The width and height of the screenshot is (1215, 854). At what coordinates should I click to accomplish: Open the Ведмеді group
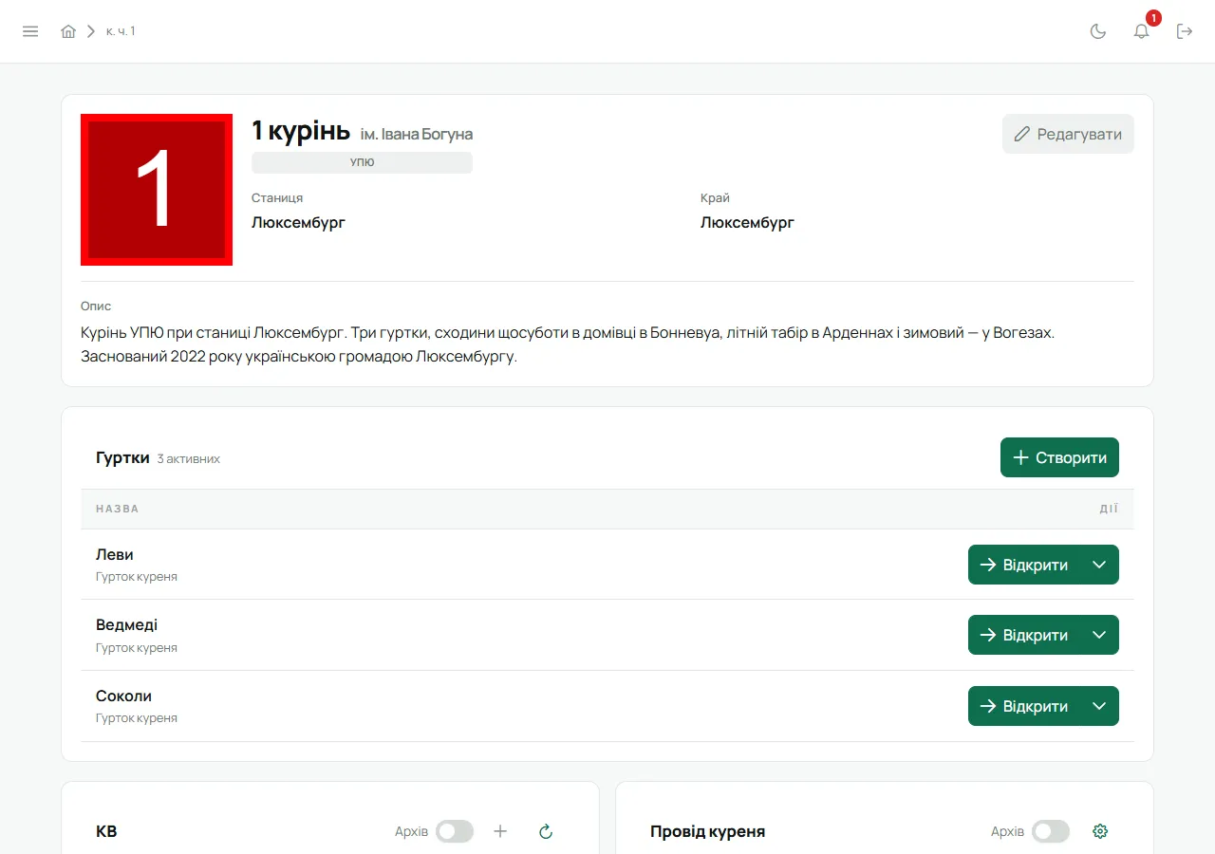click(1024, 635)
